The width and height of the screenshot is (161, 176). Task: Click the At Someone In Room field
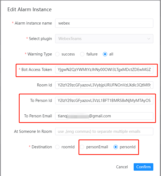coord(104,131)
